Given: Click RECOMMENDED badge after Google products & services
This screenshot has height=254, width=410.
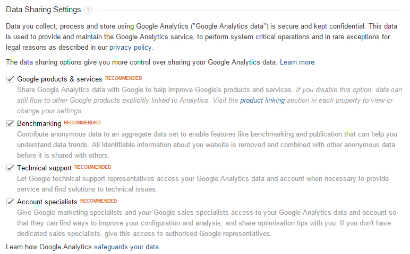Looking at the screenshot, I should coord(123,78).
